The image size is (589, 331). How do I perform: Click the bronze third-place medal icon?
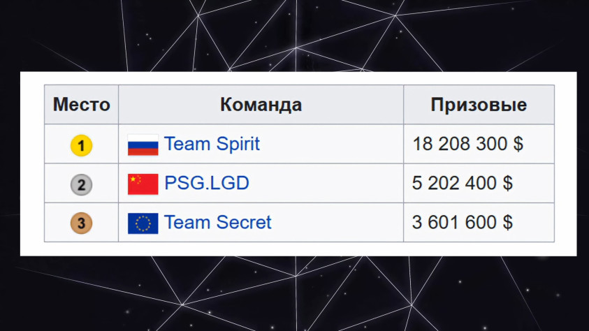pyautogui.click(x=81, y=223)
